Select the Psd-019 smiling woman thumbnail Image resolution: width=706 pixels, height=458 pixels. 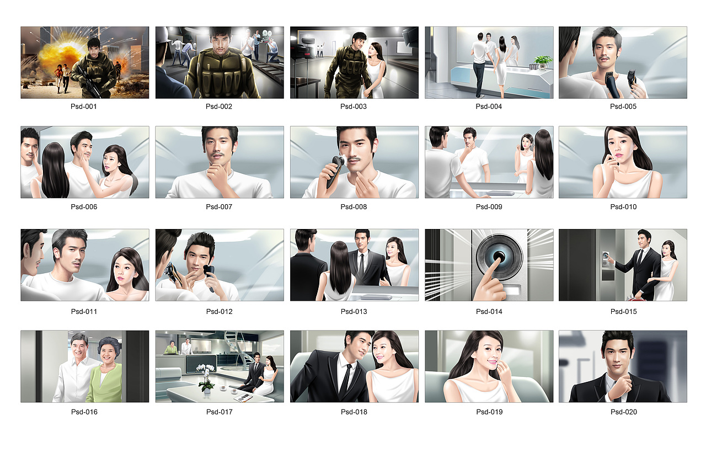pyautogui.click(x=489, y=366)
